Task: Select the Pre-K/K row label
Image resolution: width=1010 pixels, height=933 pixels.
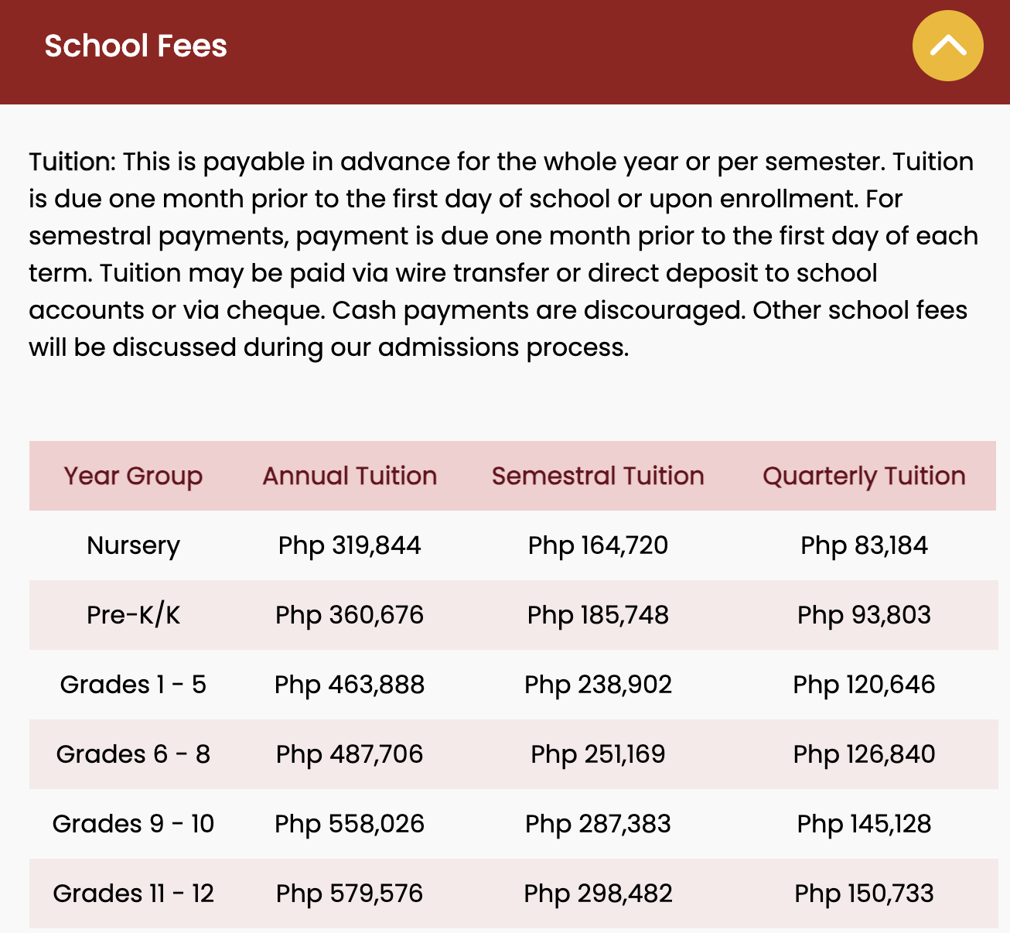Action: click(x=133, y=615)
